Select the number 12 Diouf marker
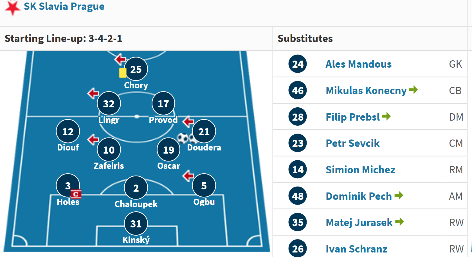472x257 pixels. pos(68,132)
